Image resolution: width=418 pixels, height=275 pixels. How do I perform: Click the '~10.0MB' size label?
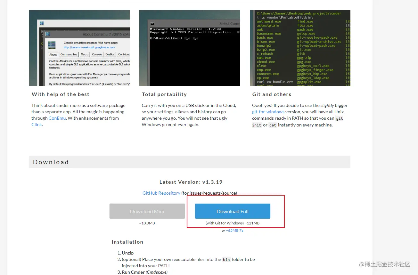click(x=147, y=223)
